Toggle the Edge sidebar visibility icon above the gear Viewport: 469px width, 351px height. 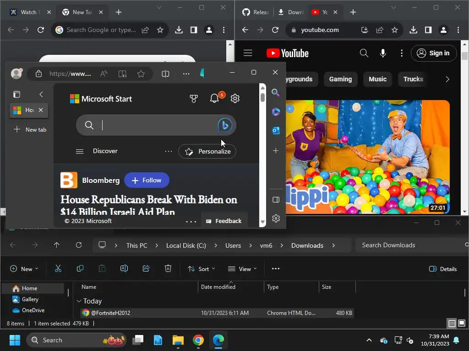[276, 200]
